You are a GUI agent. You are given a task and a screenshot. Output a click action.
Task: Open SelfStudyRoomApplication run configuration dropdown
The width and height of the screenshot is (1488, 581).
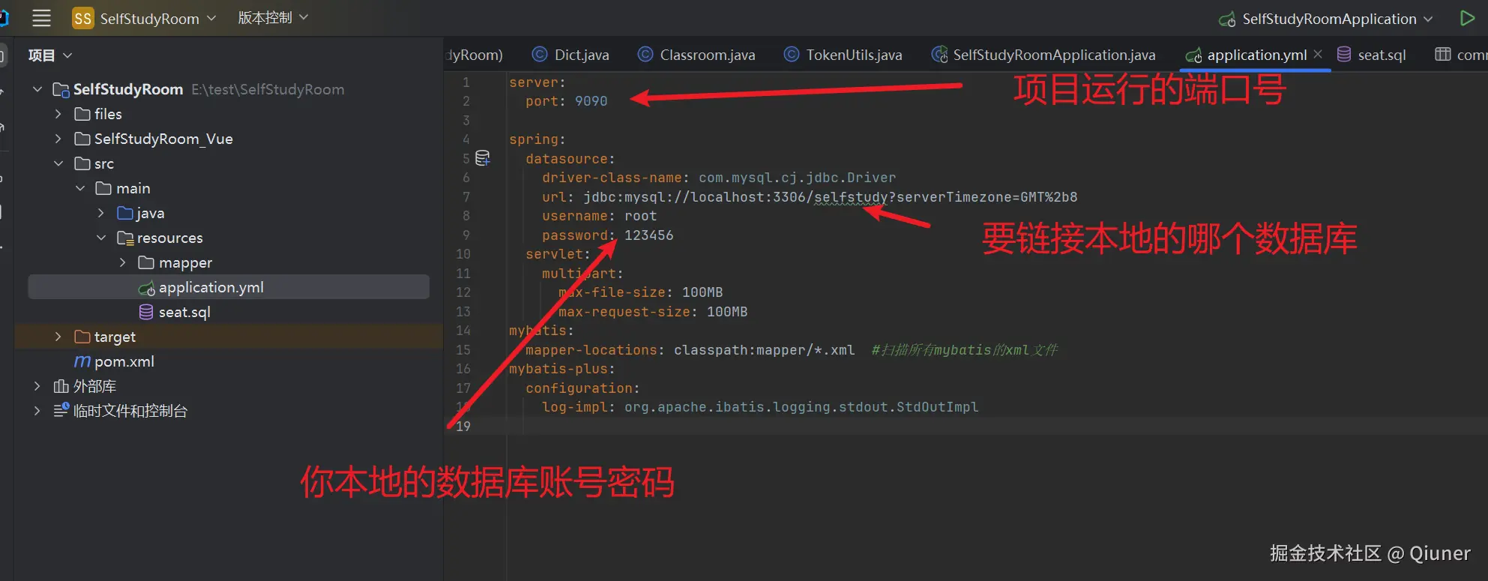[x=1337, y=19]
